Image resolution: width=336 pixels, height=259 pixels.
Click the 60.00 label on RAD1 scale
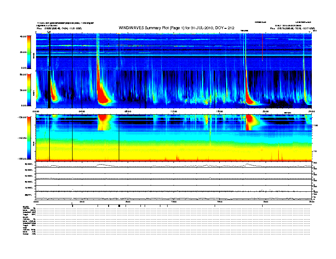23,74
